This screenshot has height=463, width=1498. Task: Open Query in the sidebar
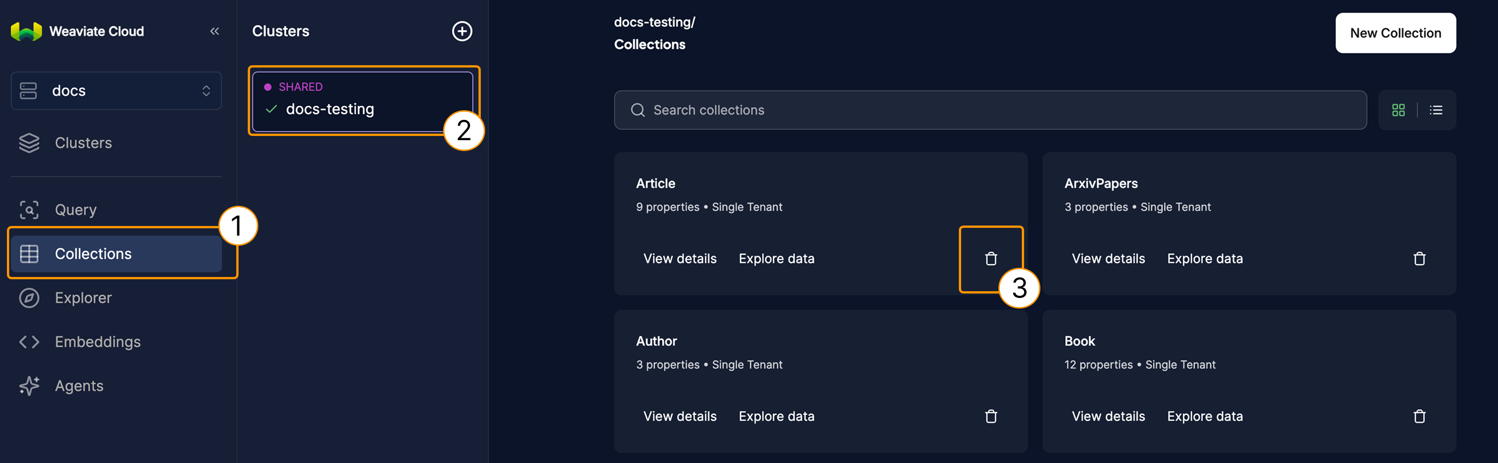tap(75, 210)
